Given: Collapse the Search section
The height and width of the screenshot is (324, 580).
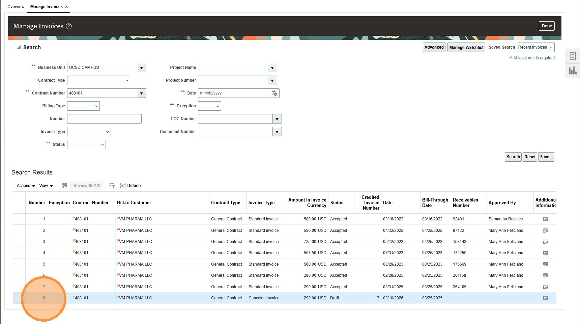Looking at the screenshot, I should click(19, 48).
